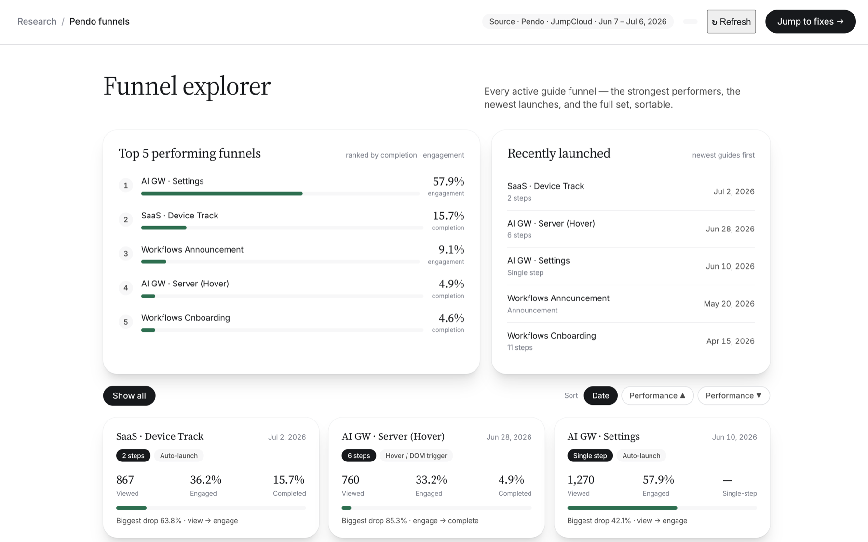This screenshot has height=542, width=868.
Task: Click the 867 Viewed metric
Action: (127, 486)
